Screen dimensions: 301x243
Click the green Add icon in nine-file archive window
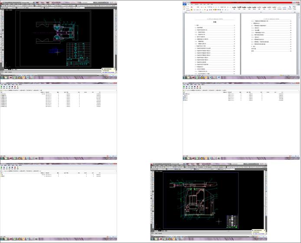(2, 87)
